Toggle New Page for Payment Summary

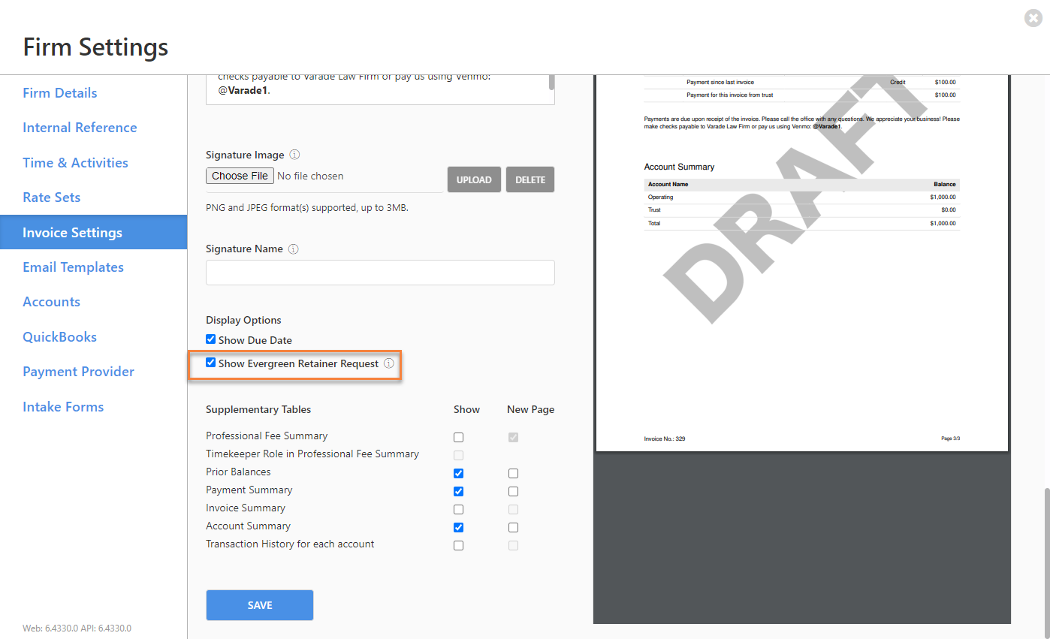pyautogui.click(x=513, y=491)
